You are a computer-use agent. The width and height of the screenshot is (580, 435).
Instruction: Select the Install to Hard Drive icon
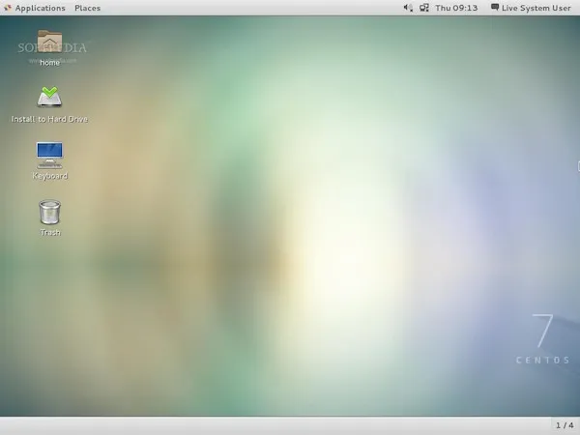[49, 97]
